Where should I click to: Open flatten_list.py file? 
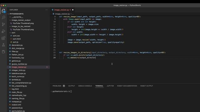coord(17,55)
